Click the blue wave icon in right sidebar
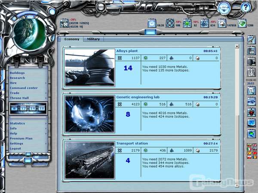Screen dimensions: 258x193 click(252, 101)
